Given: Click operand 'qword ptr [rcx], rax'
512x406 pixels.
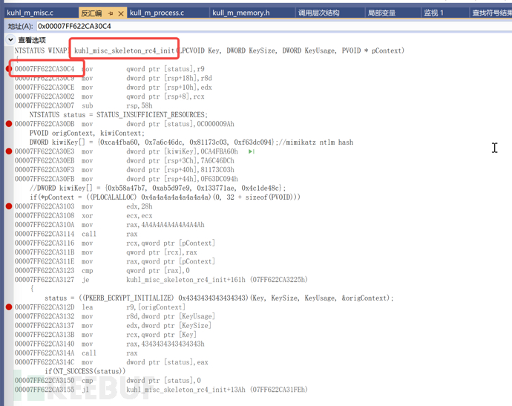Looking at the screenshot, I should pos(162,252).
